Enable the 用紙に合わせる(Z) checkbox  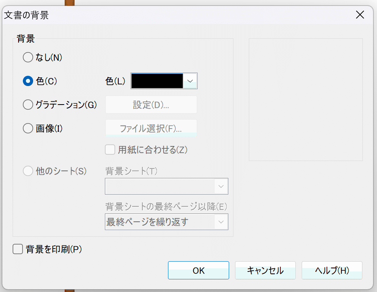110,150
